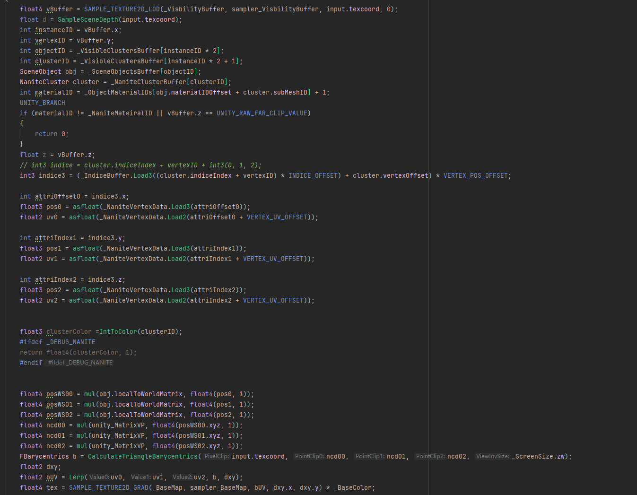
Task: Click the IntToColor function call
Action: (x=118, y=331)
